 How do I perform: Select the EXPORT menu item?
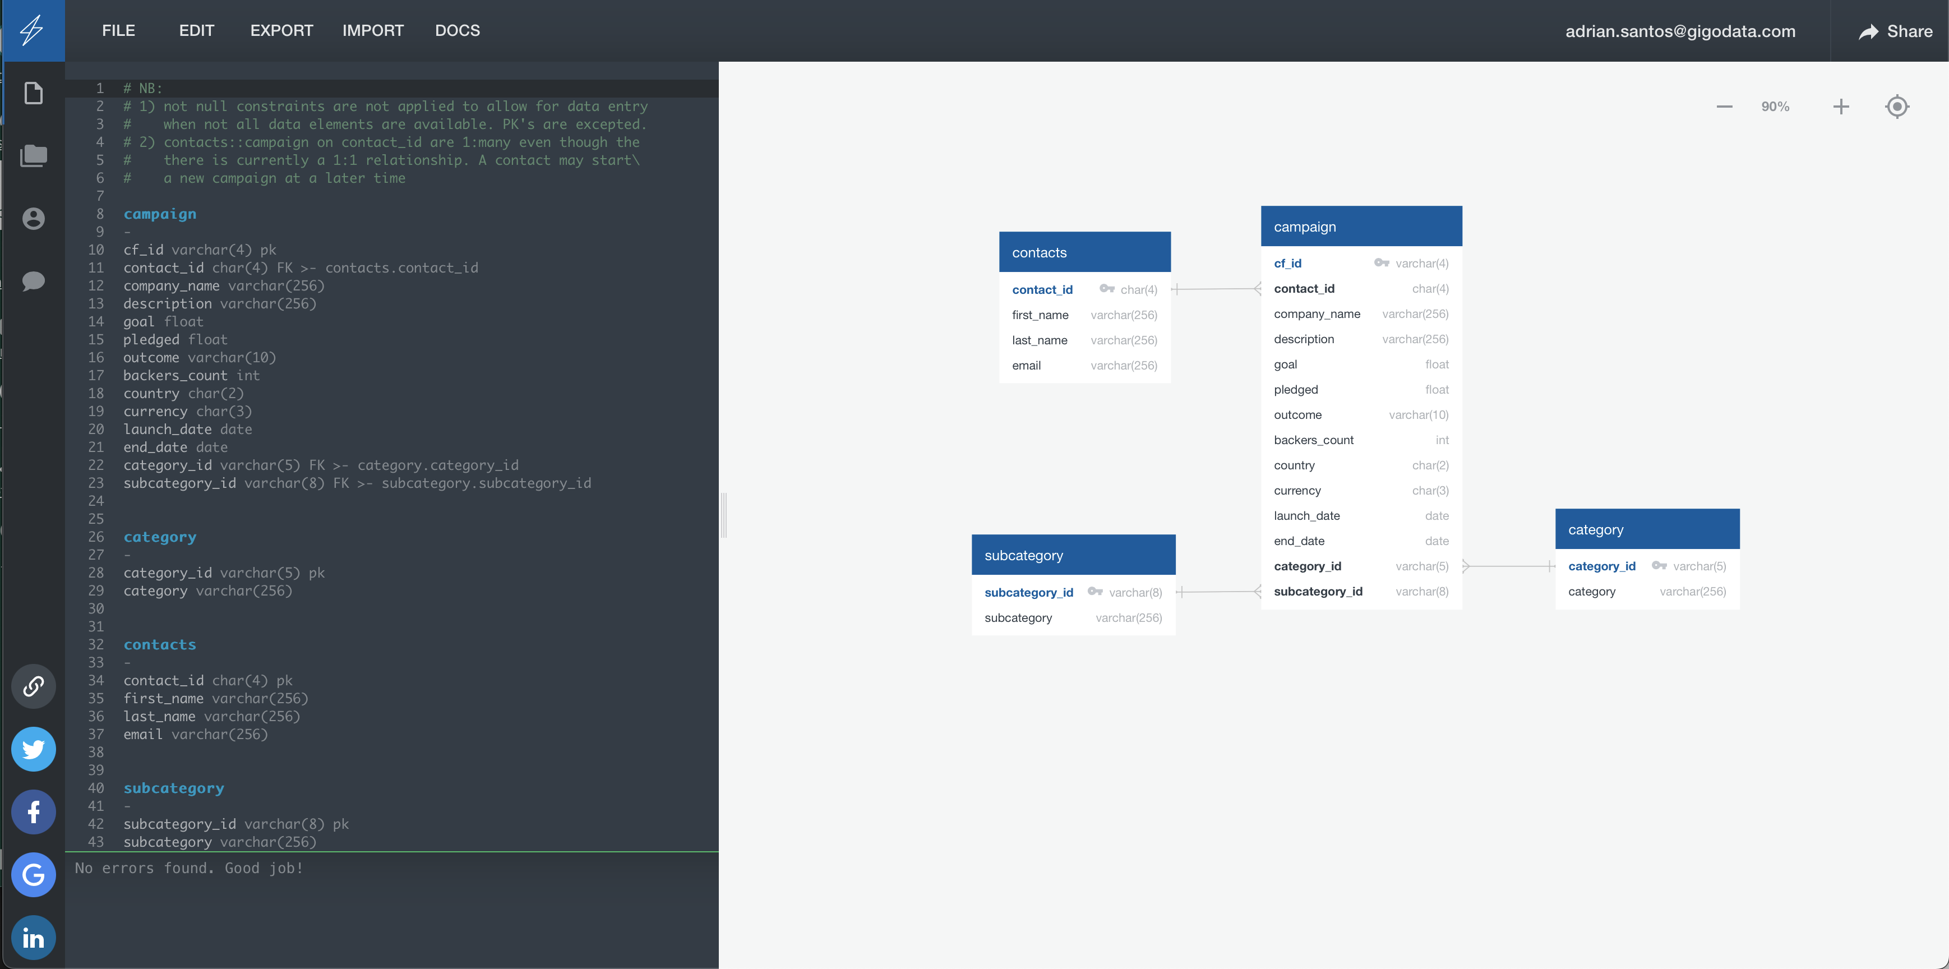tap(280, 30)
